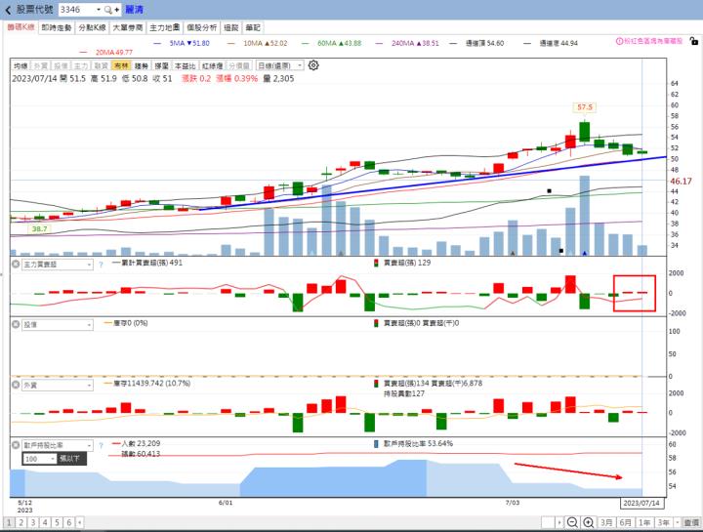Click the 240MA 38.51 legend entry
The width and height of the screenshot is (703, 532).
click(x=407, y=44)
